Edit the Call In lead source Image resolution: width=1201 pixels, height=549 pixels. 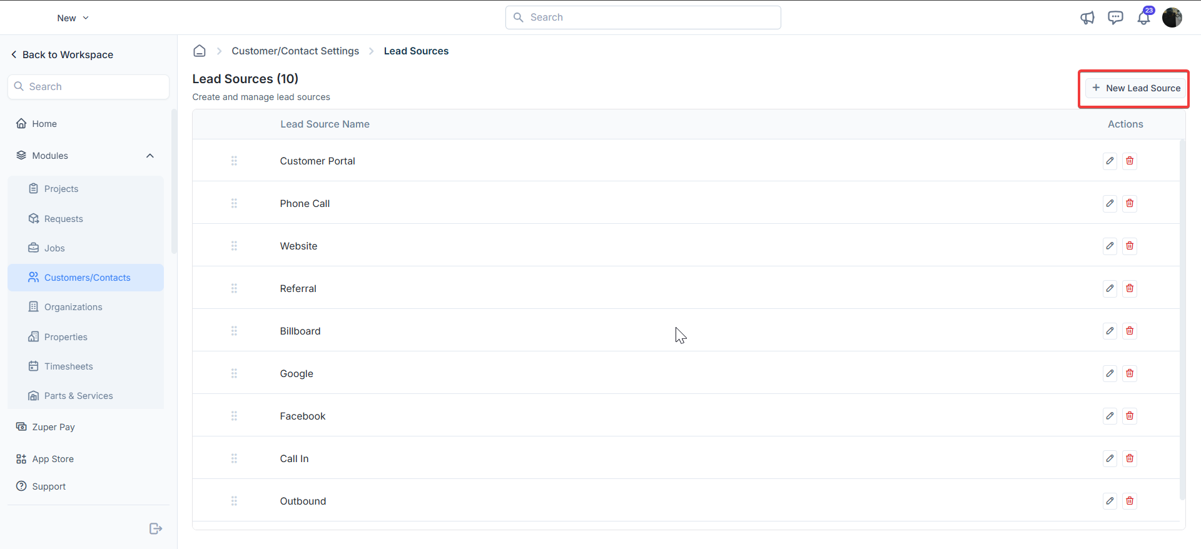pos(1110,458)
